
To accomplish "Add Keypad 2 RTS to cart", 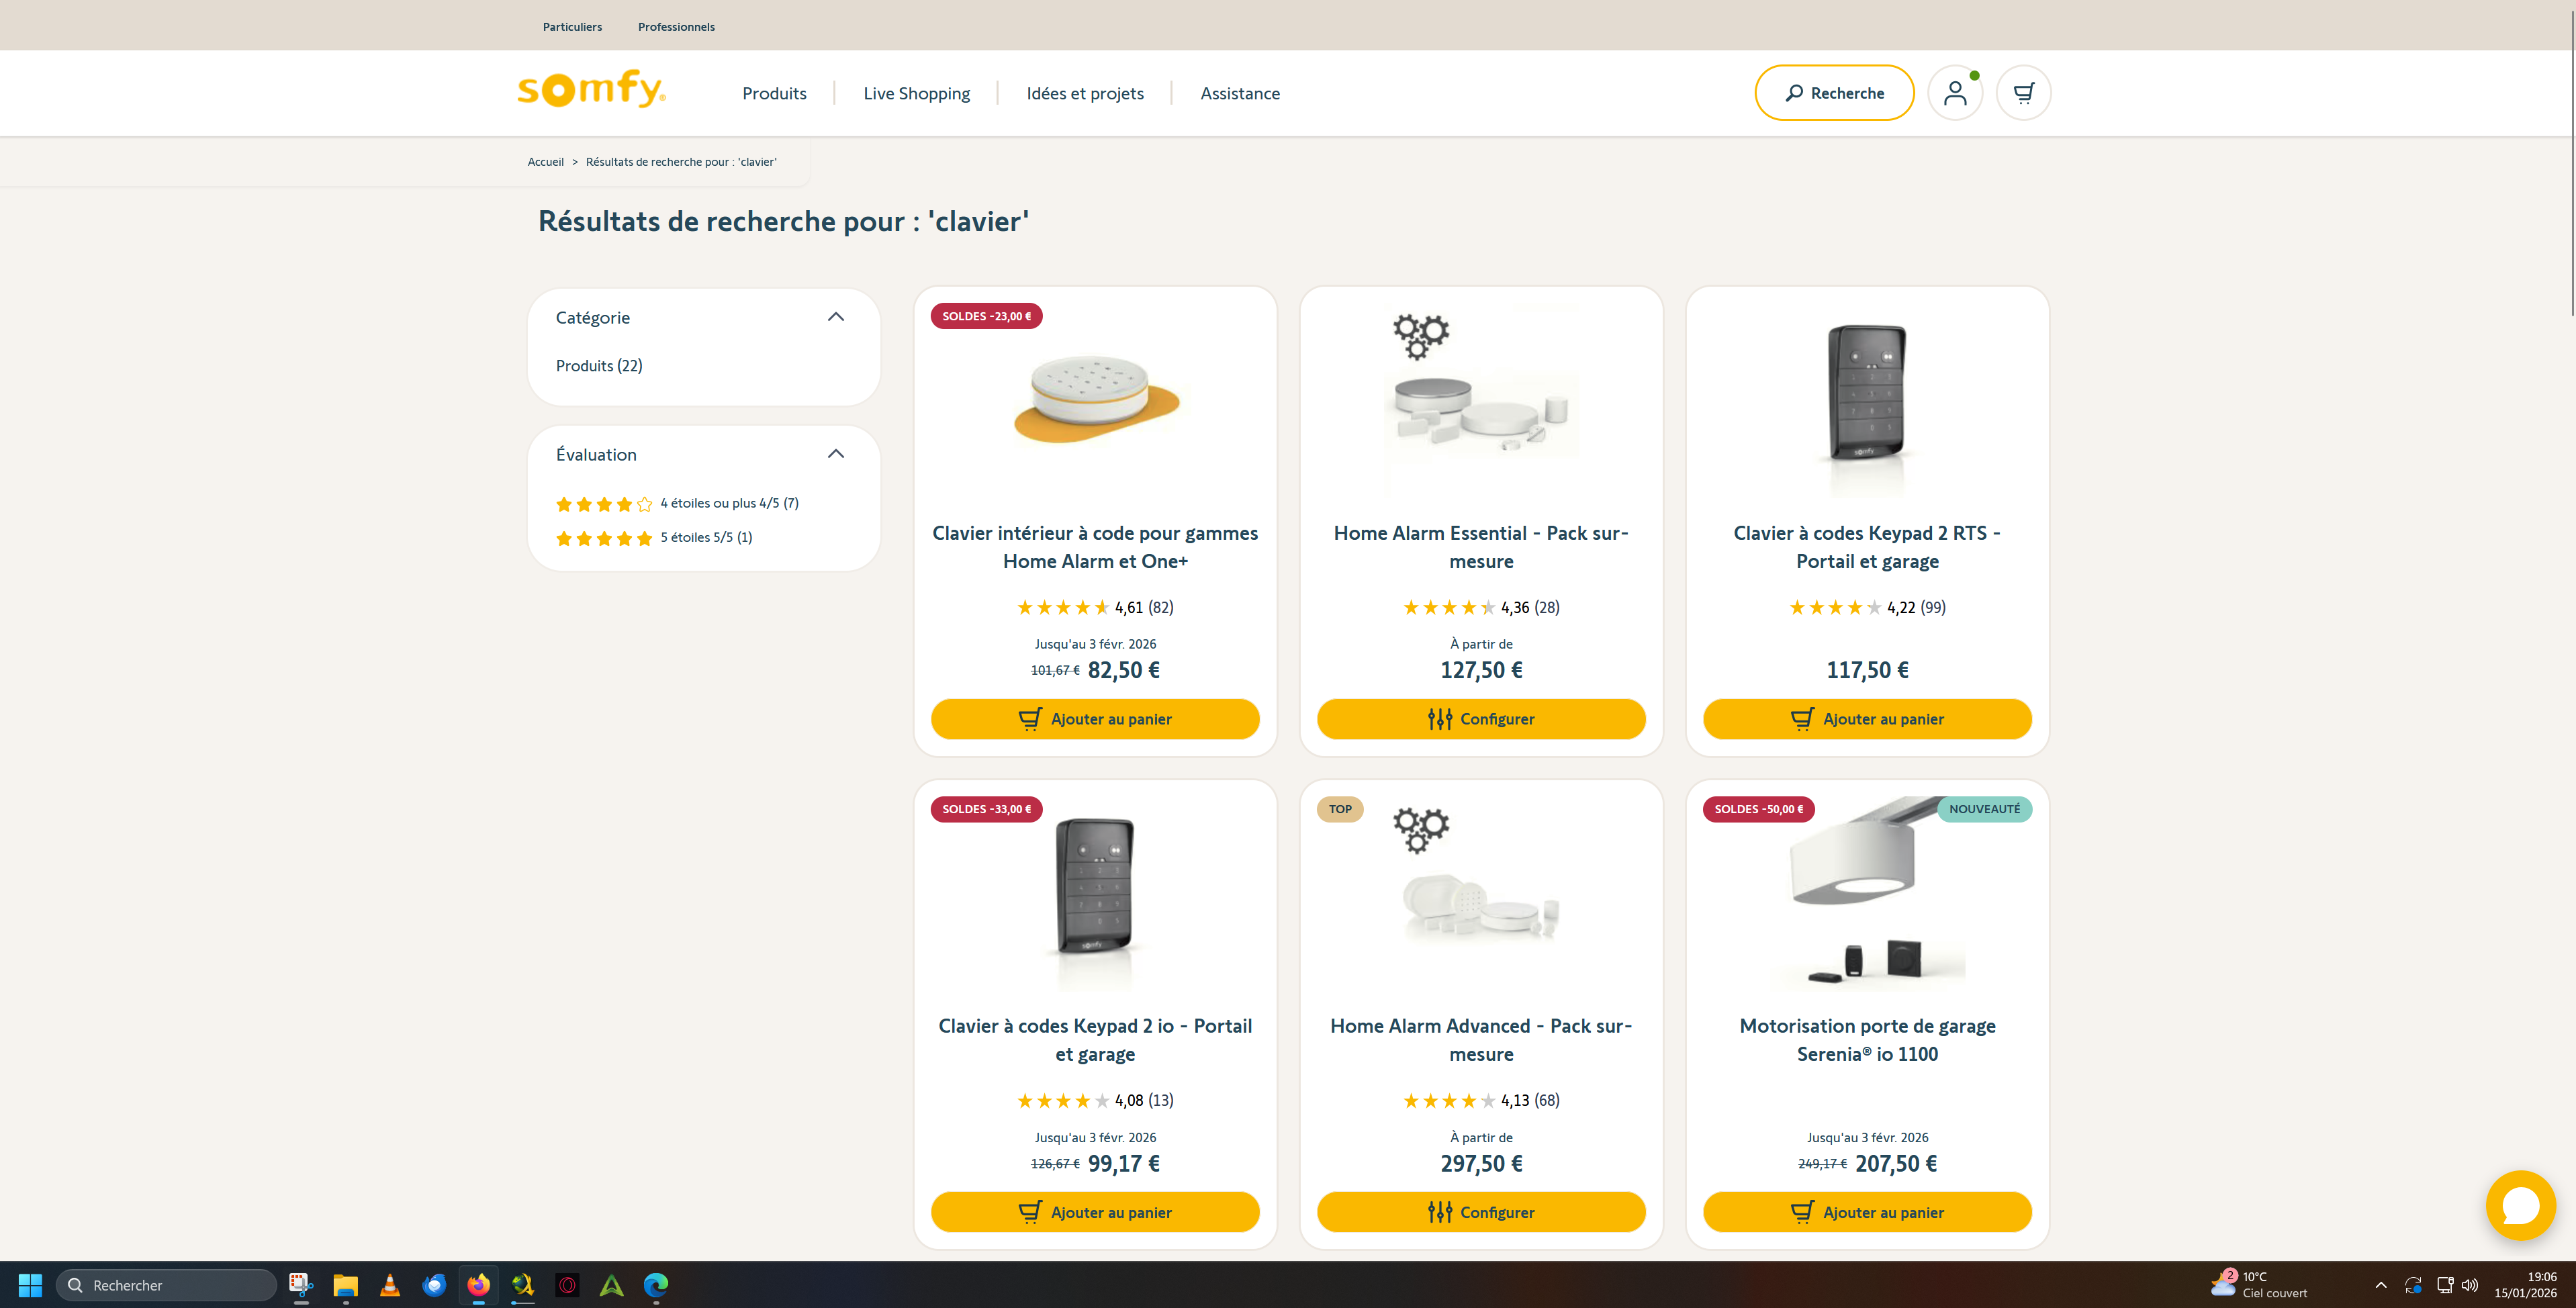I will [x=1866, y=719].
